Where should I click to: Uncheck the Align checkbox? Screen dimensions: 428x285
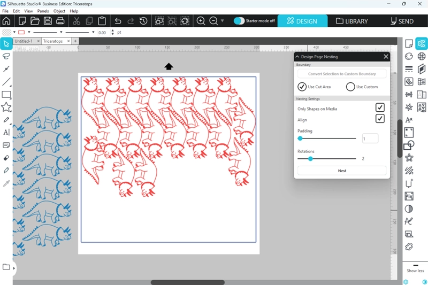pos(380,119)
